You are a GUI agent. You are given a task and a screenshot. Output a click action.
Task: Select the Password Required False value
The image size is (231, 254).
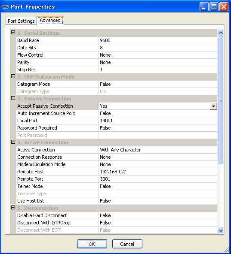coord(158,128)
